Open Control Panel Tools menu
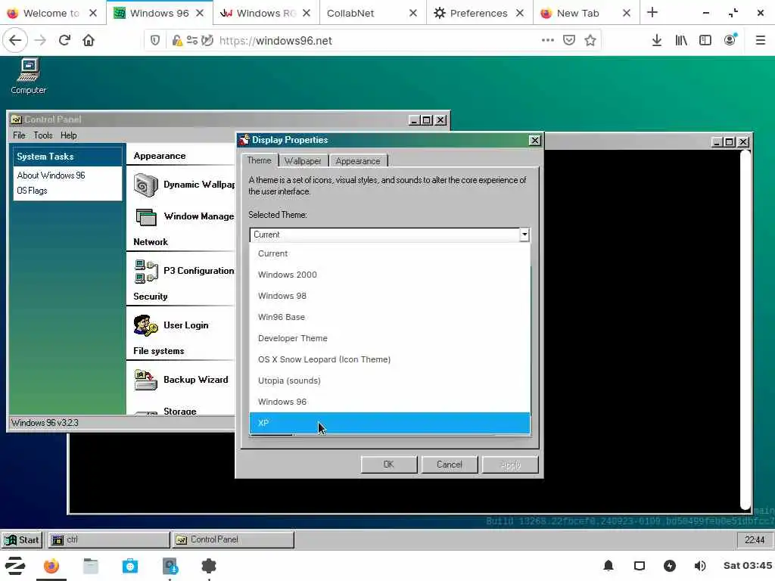This screenshot has width=775, height=581. [x=43, y=135]
